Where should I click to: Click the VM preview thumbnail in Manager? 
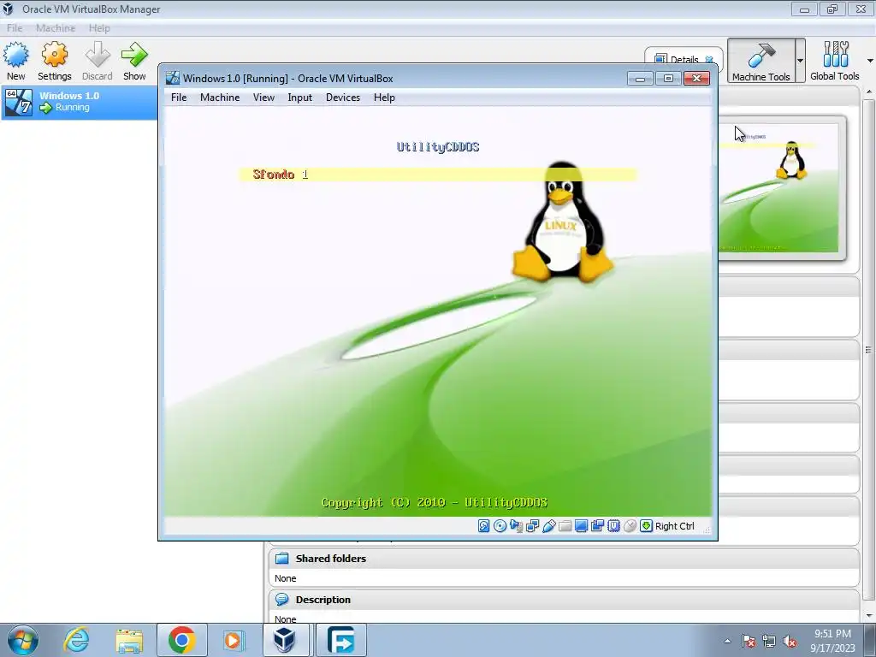coord(778,187)
